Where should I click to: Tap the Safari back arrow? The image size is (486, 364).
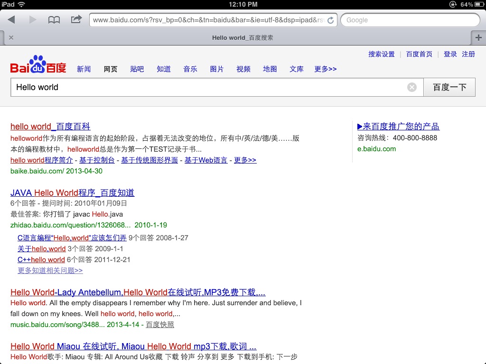tap(11, 20)
